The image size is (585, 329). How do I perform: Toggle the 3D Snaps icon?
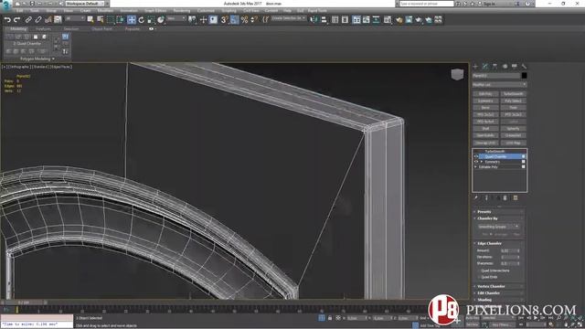pyautogui.click(x=224, y=19)
